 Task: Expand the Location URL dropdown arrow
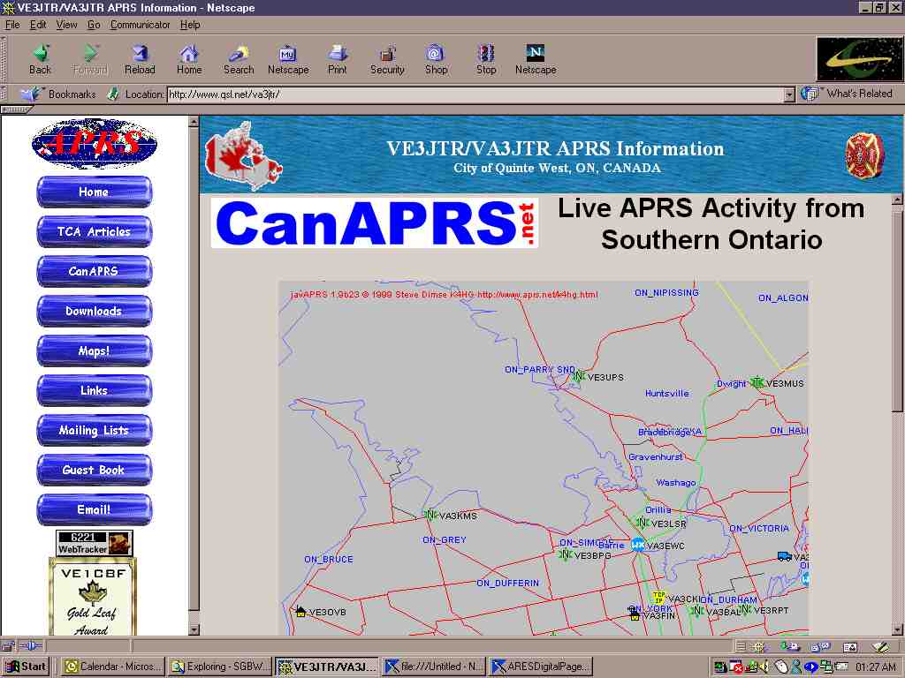pyautogui.click(x=789, y=94)
